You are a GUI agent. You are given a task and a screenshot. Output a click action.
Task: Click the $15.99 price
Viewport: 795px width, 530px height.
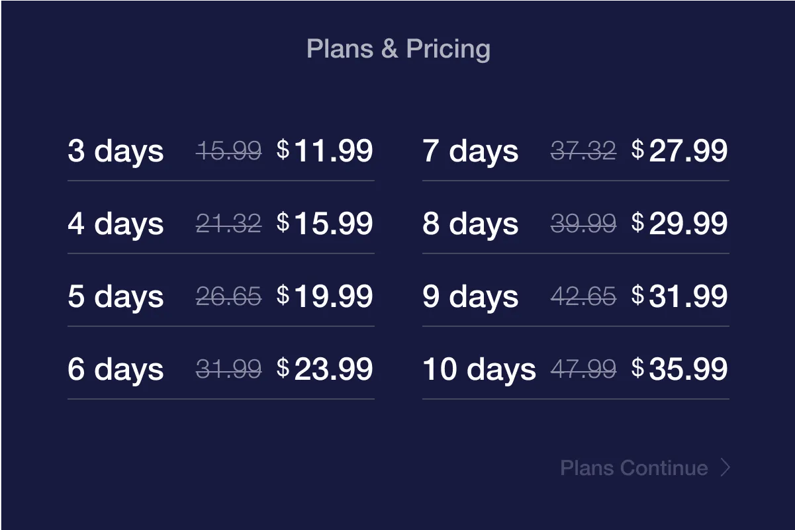pyautogui.click(x=325, y=224)
